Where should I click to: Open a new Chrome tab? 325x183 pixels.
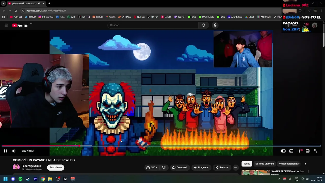click(49, 3)
